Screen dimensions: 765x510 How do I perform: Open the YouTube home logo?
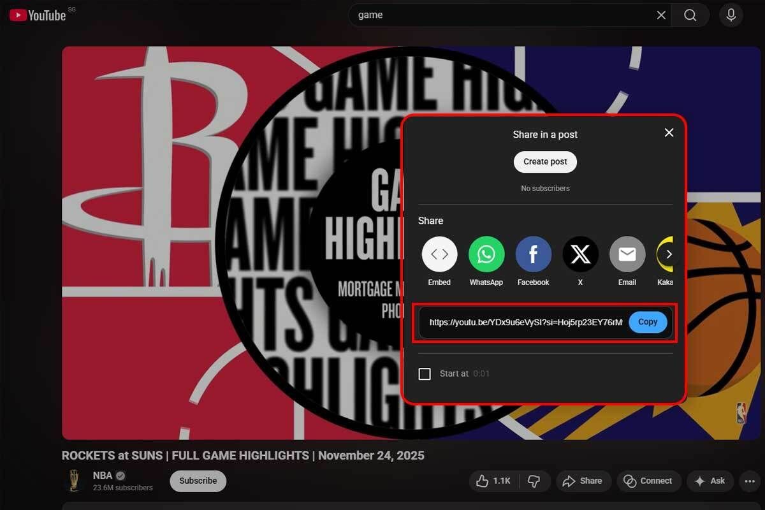[x=38, y=15]
